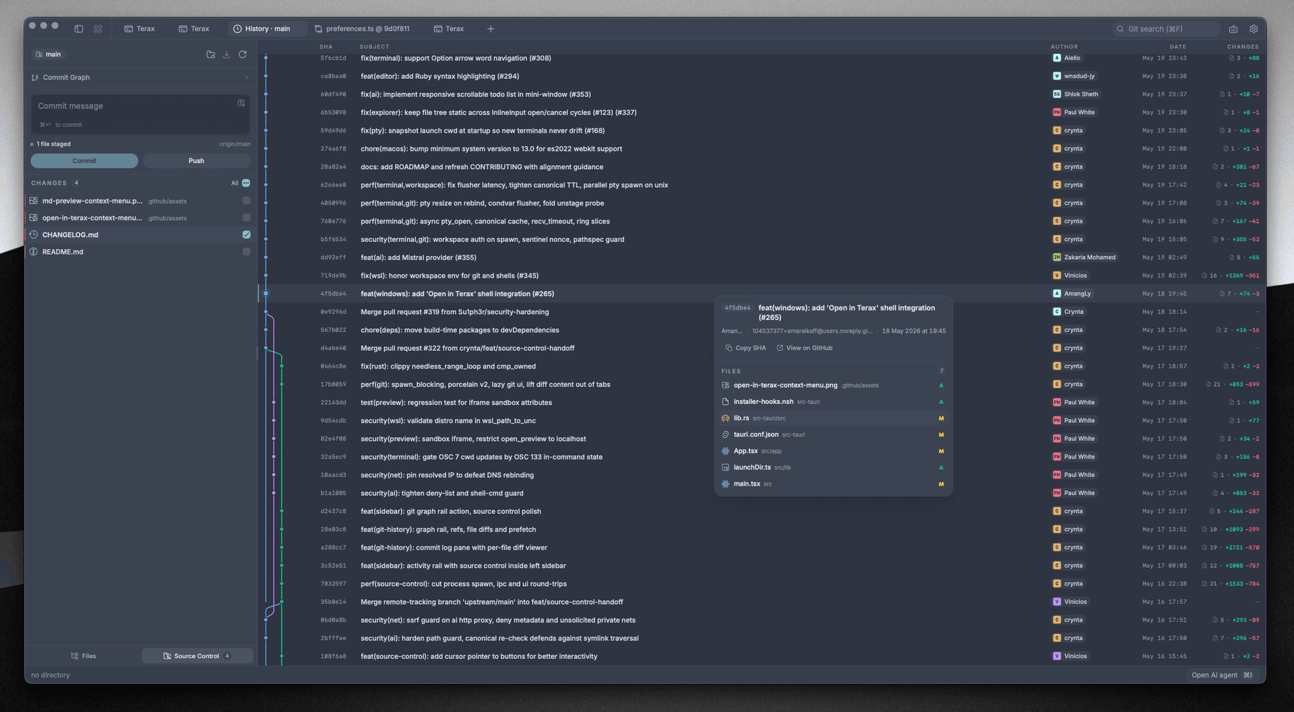The image size is (1294, 712).
Task: Select commit 'security(net): pin resolved IP' row
Action: pos(761,475)
